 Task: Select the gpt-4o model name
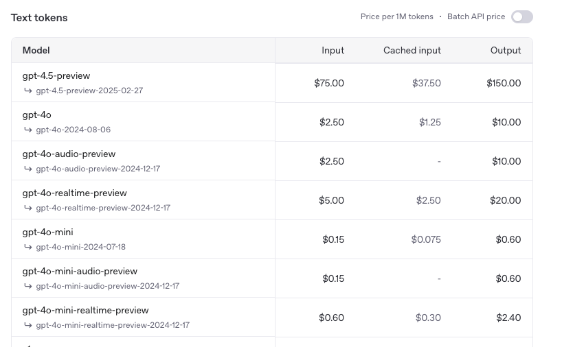[37, 115]
